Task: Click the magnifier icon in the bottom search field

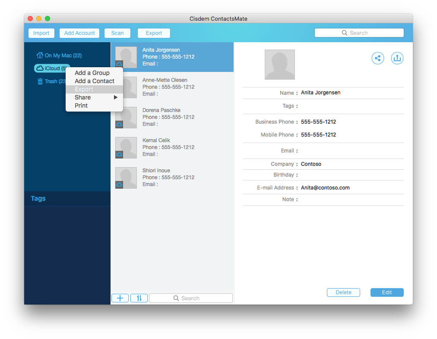Action: (175, 298)
